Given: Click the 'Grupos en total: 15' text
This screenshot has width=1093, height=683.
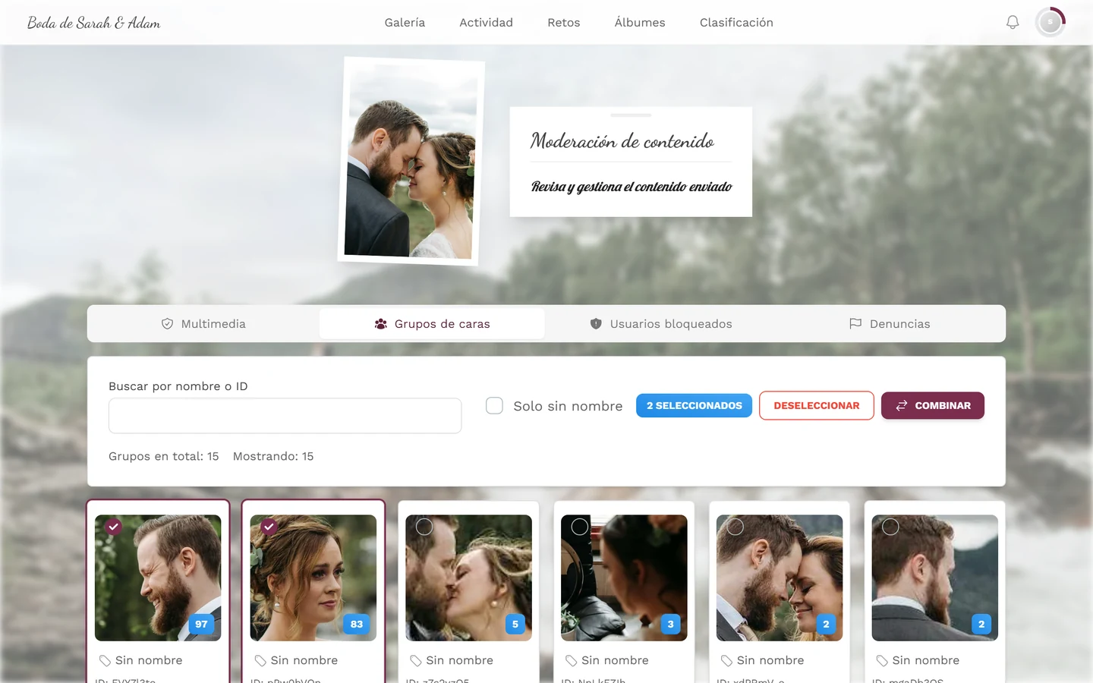Looking at the screenshot, I should click(x=164, y=456).
